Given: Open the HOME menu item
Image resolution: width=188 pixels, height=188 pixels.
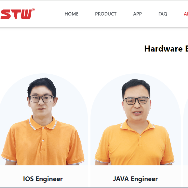Looking at the screenshot, I should (x=72, y=14).
